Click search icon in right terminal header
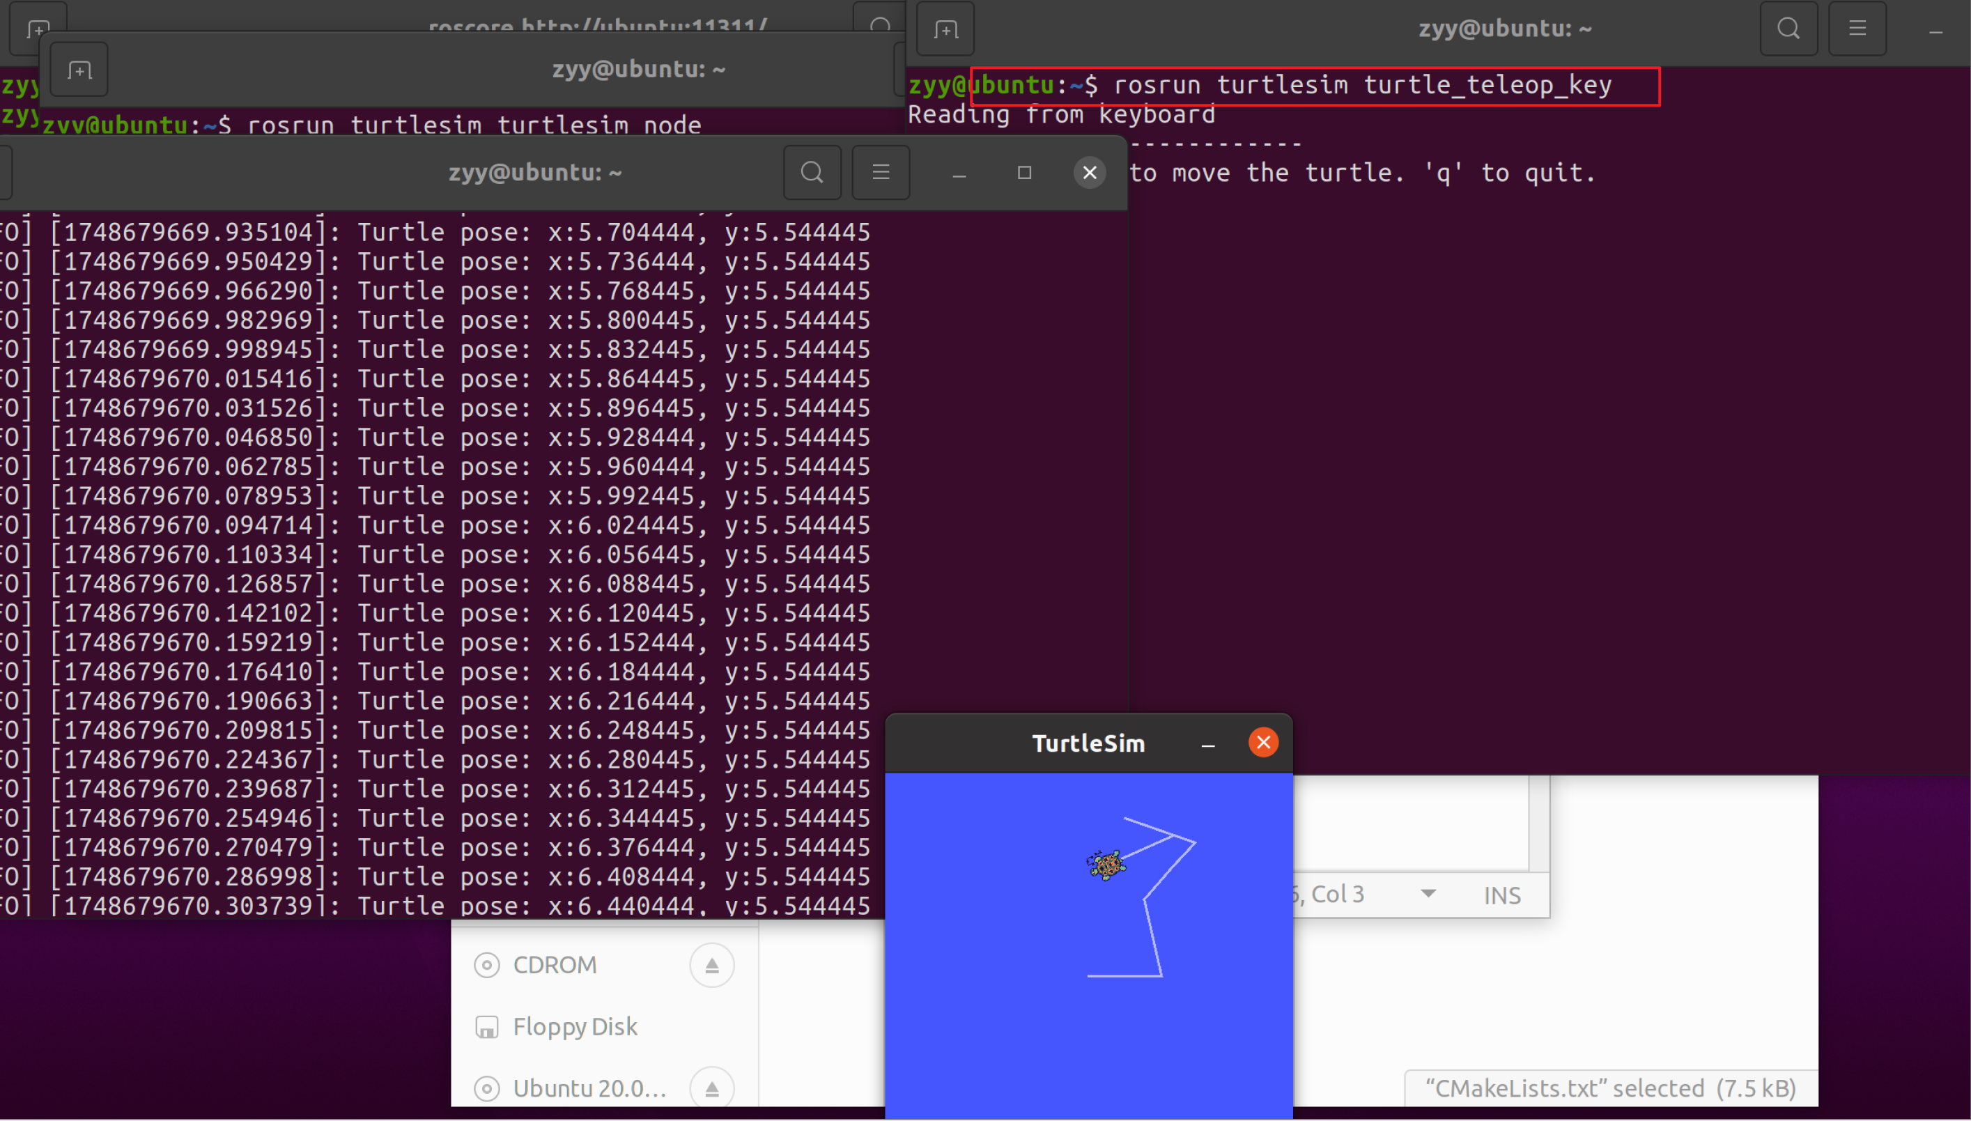The width and height of the screenshot is (1971, 1121). tap(1788, 29)
